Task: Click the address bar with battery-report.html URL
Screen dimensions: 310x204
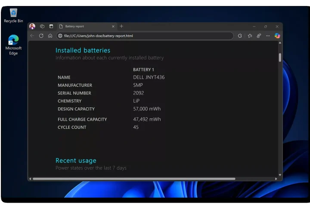Action: pyautogui.click(x=146, y=36)
